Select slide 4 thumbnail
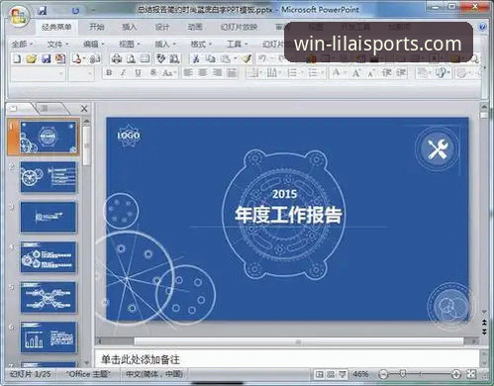This screenshot has width=494, height=386. (49, 257)
